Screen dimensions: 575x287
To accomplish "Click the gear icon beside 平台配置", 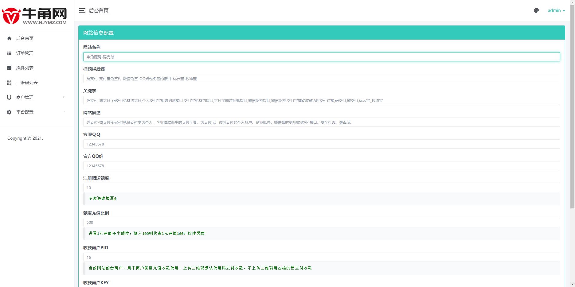I will (9, 112).
